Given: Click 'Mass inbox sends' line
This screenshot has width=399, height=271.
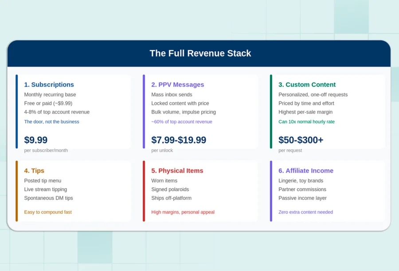Looking at the screenshot, I should pyautogui.click(x=172, y=95).
